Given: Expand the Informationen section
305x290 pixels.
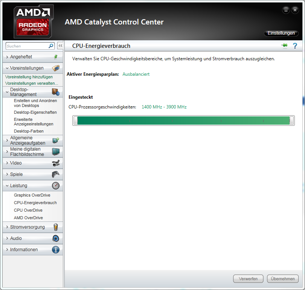Looking at the screenshot, I should pyautogui.click(x=7, y=250).
